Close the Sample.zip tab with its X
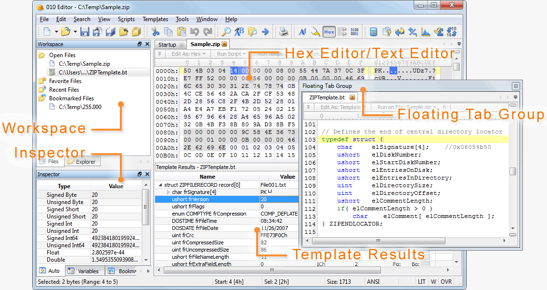 224,44
